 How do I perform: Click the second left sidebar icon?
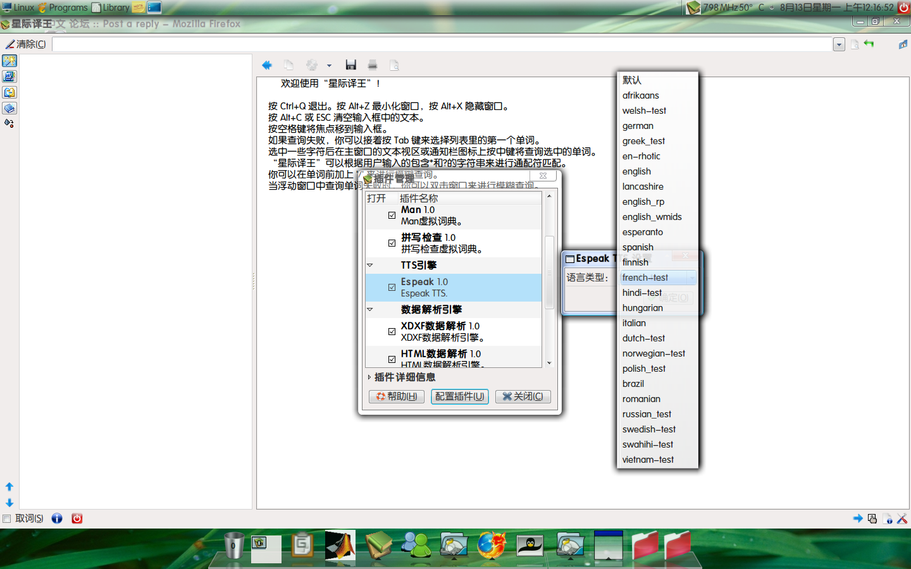click(x=9, y=76)
